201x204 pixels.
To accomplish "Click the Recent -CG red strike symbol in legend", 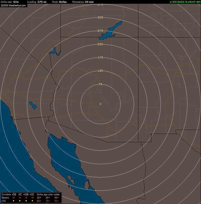I will pyautogui.click(x=14, y=198).
